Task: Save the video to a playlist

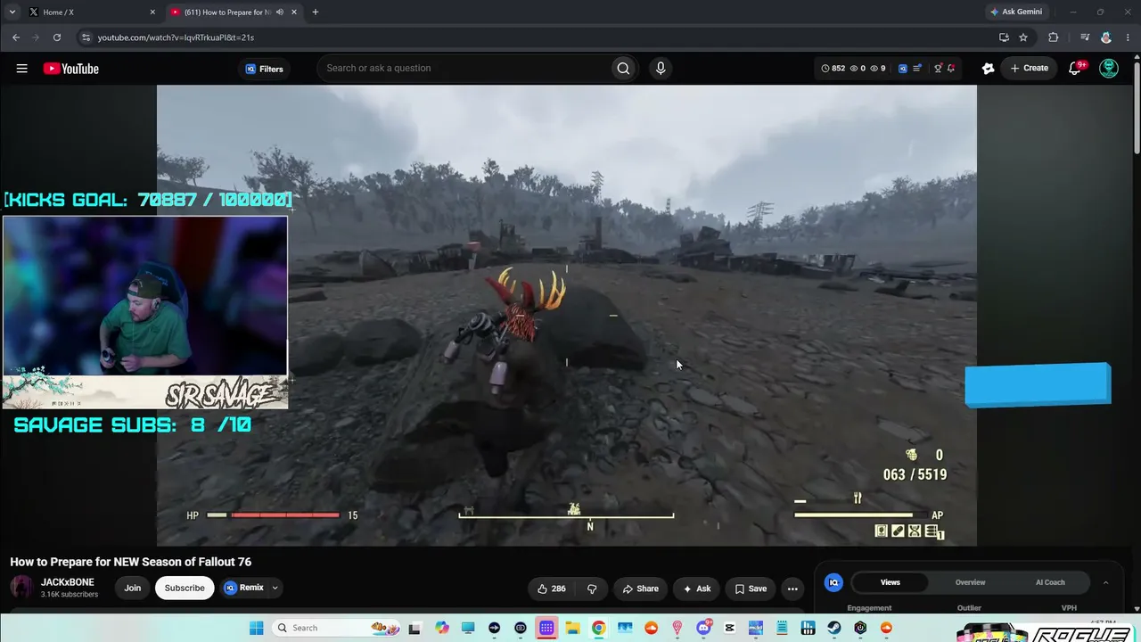Action: (751, 588)
